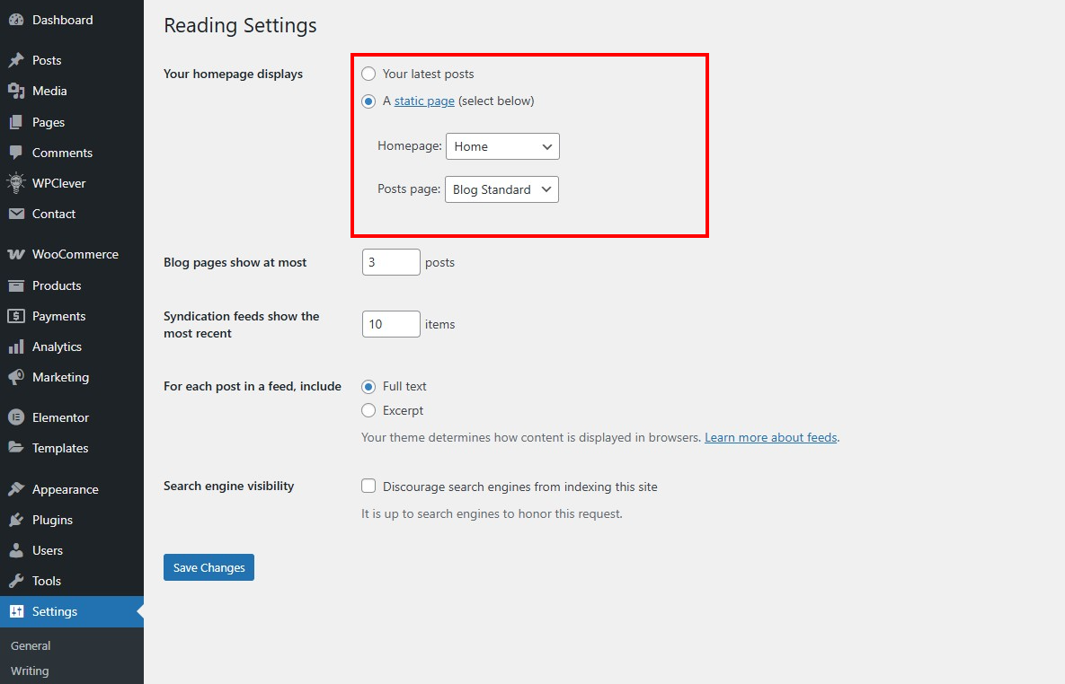The image size is (1065, 684).
Task: Select 'Your latest posts' radio button
Action: (x=368, y=74)
